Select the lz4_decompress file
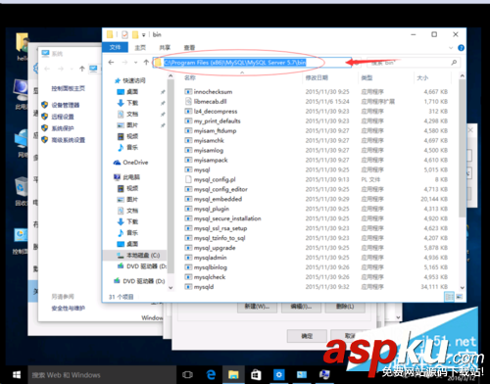 216,112
